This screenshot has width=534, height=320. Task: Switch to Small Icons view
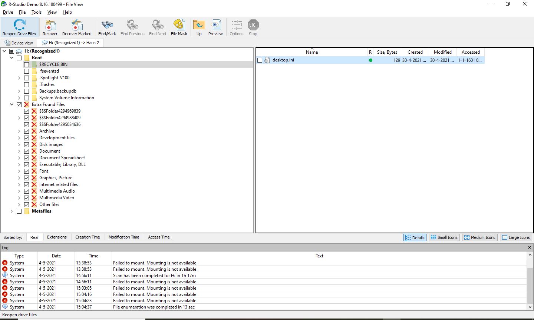click(444, 237)
